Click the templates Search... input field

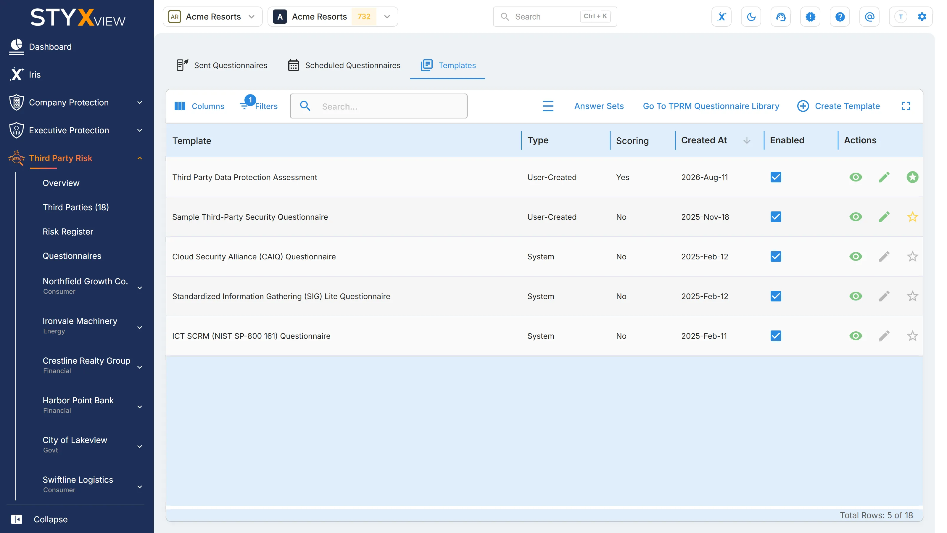click(x=379, y=106)
